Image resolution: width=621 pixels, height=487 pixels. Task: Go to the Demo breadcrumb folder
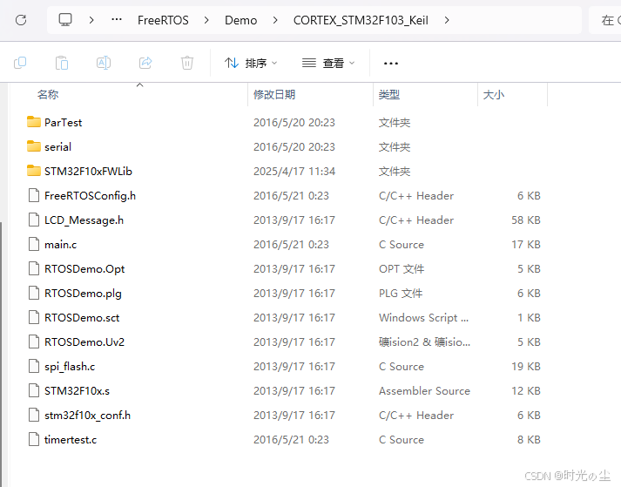click(x=240, y=20)
